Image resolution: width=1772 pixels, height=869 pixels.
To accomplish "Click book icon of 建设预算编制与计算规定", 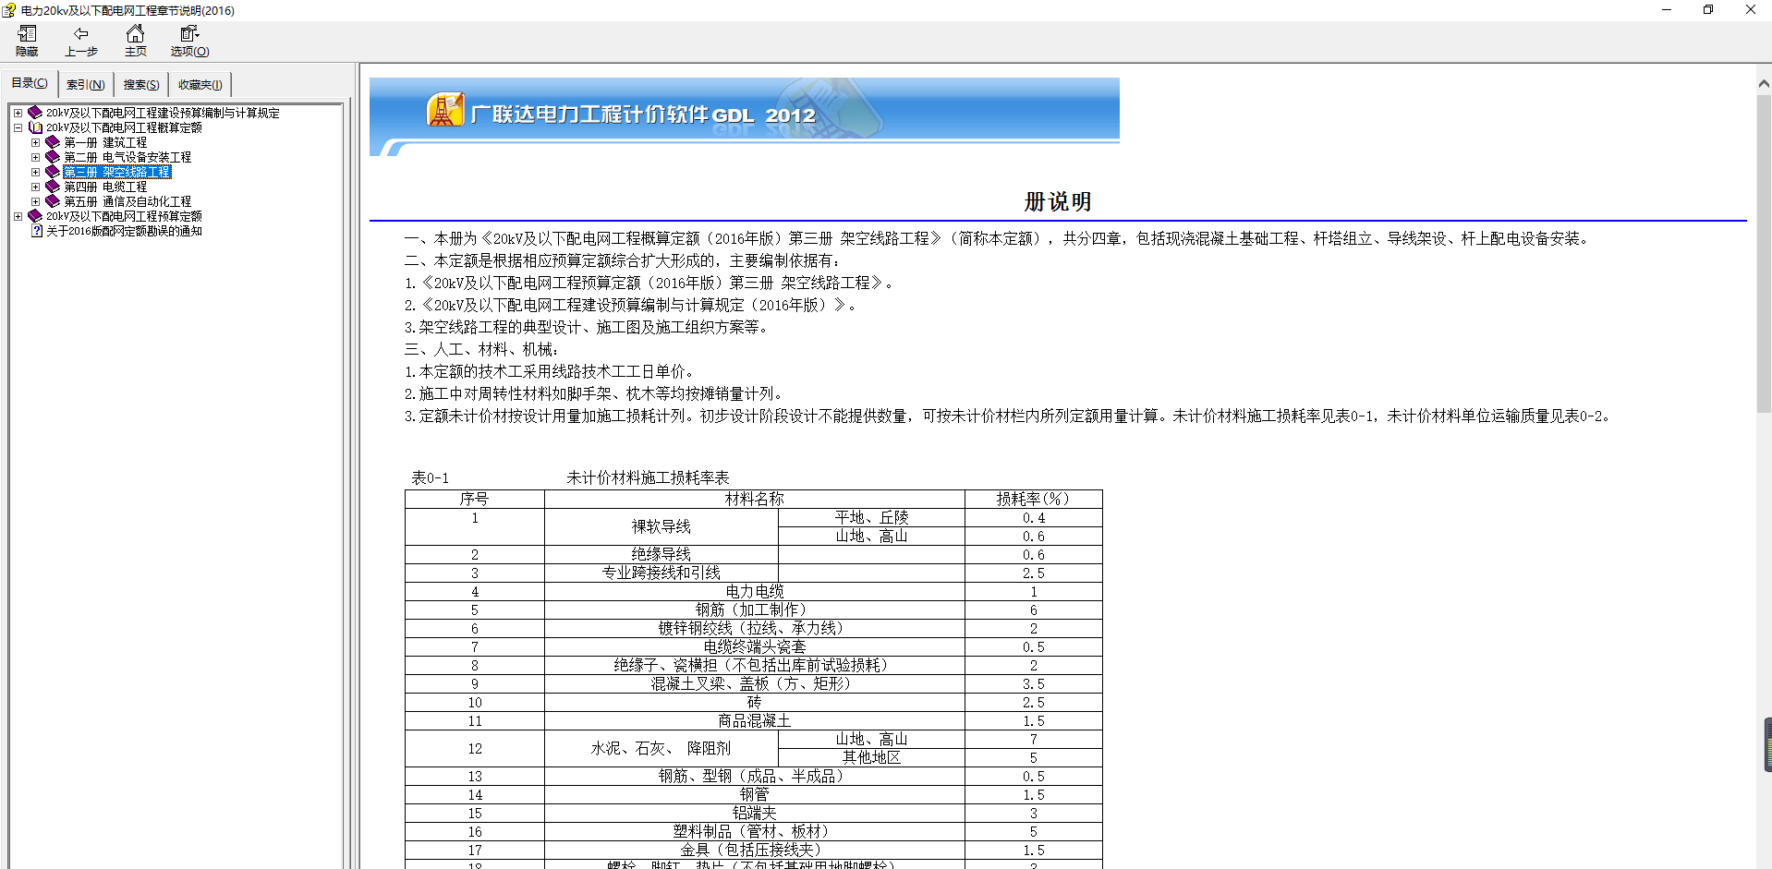I will click(x=35, y=113).
